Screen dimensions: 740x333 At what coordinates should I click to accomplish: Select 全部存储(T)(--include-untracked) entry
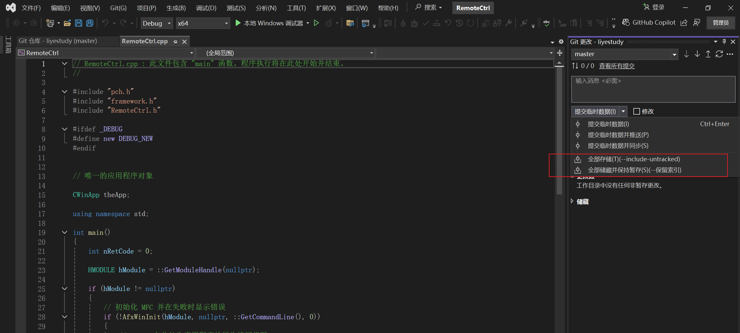click(654, 159)
